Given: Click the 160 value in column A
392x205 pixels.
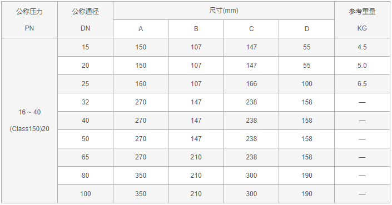Looking at the screenshot, I should [x=141, y=84].
